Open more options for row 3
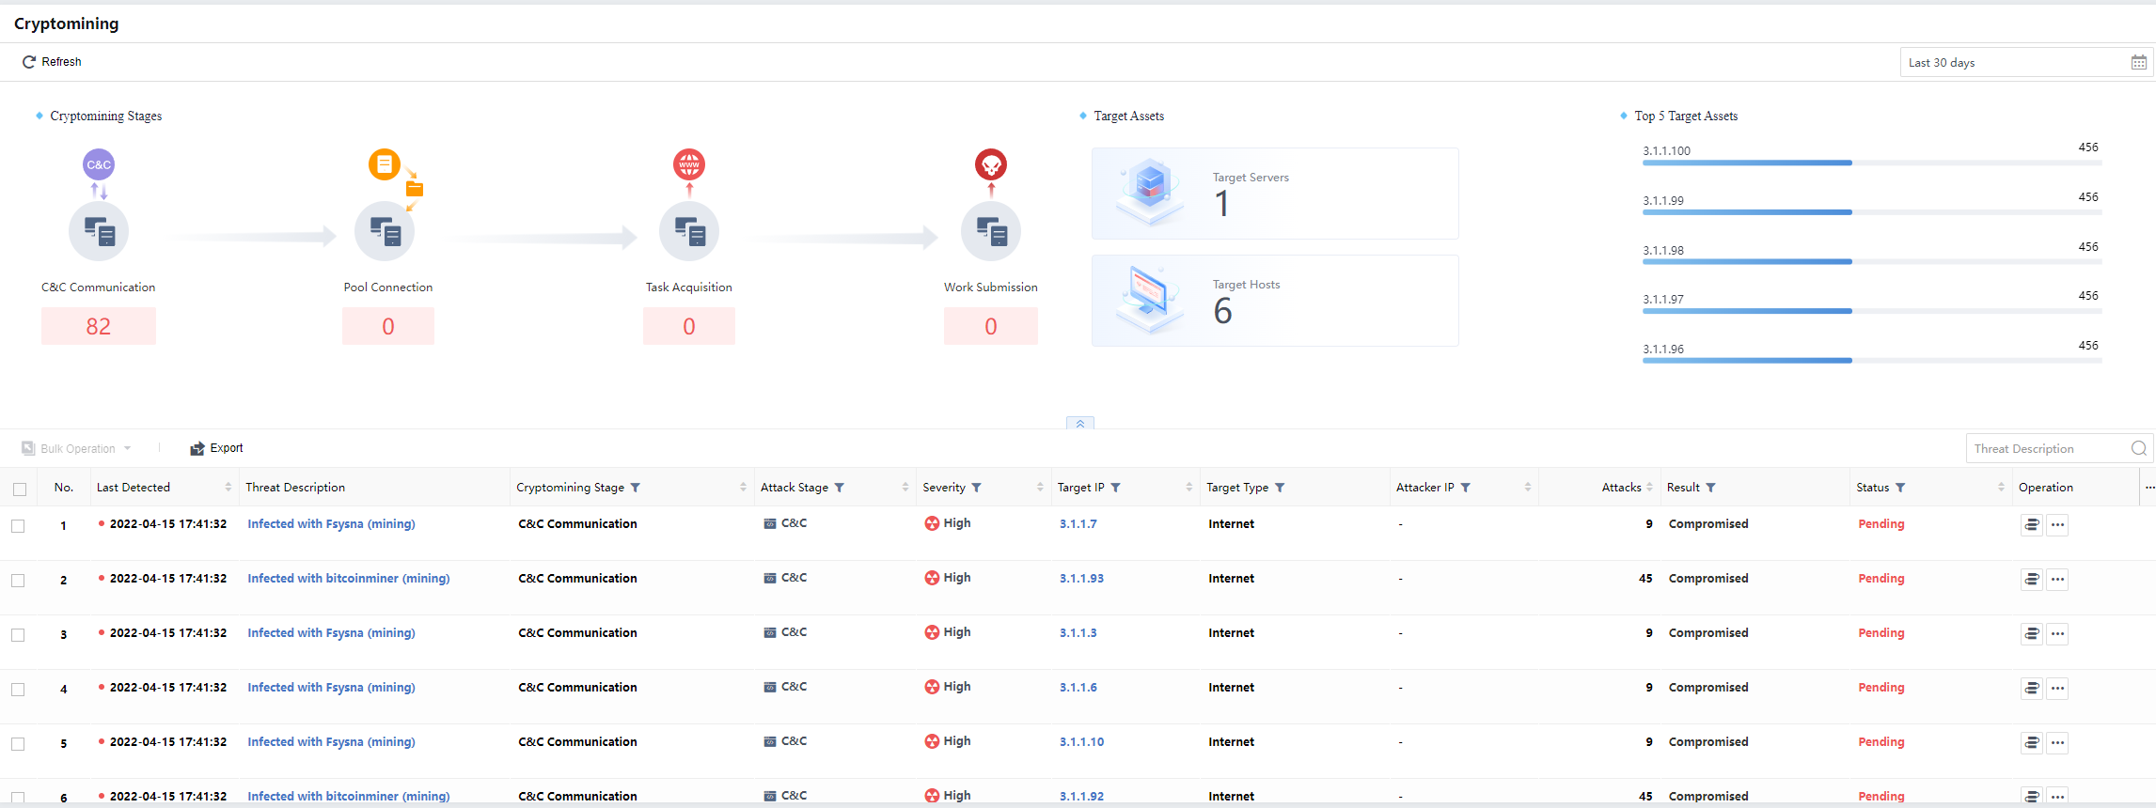This screenshot has height=808, width=2156. 2057,634
